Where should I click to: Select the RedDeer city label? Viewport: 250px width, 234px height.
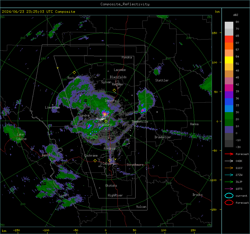(118, 84)
